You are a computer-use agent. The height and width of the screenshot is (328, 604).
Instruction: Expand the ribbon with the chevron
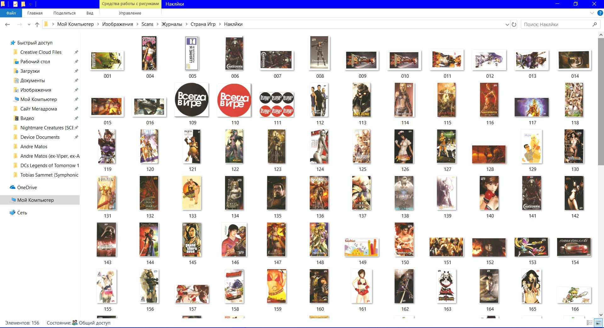pyautogui.click(x=592, y=13)
